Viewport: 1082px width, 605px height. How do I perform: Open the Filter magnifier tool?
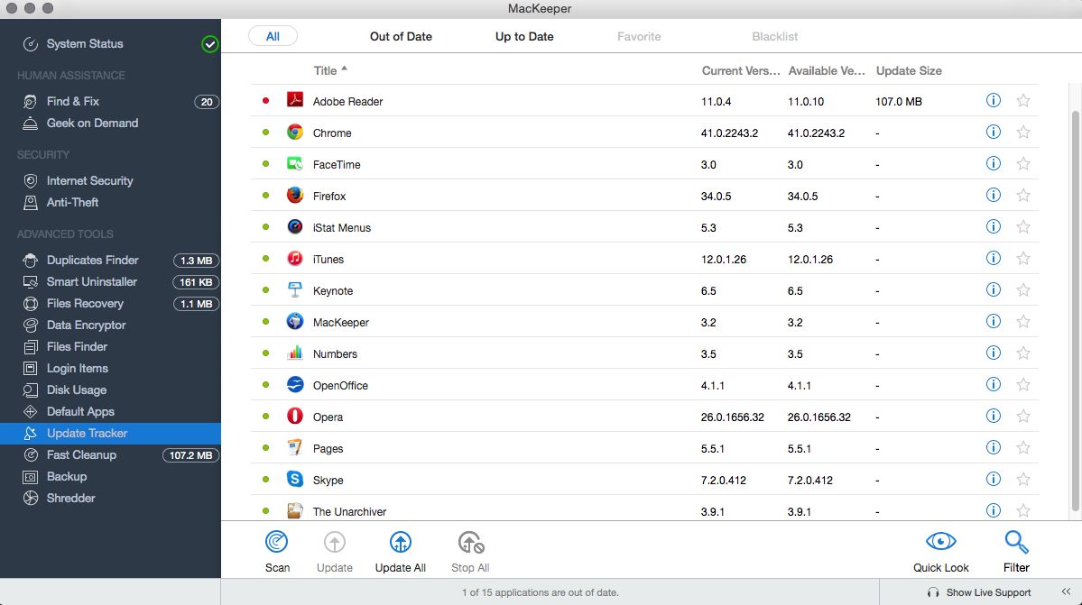coord(1016,542)
